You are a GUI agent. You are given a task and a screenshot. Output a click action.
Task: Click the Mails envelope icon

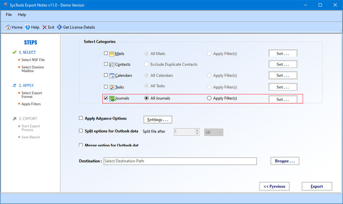112,54
